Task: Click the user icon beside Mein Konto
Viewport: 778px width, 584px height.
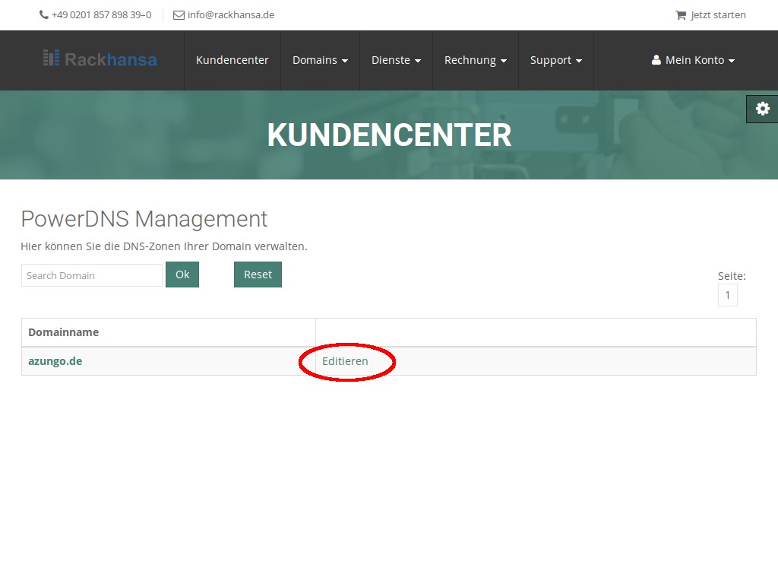Action: click(656, 60)
